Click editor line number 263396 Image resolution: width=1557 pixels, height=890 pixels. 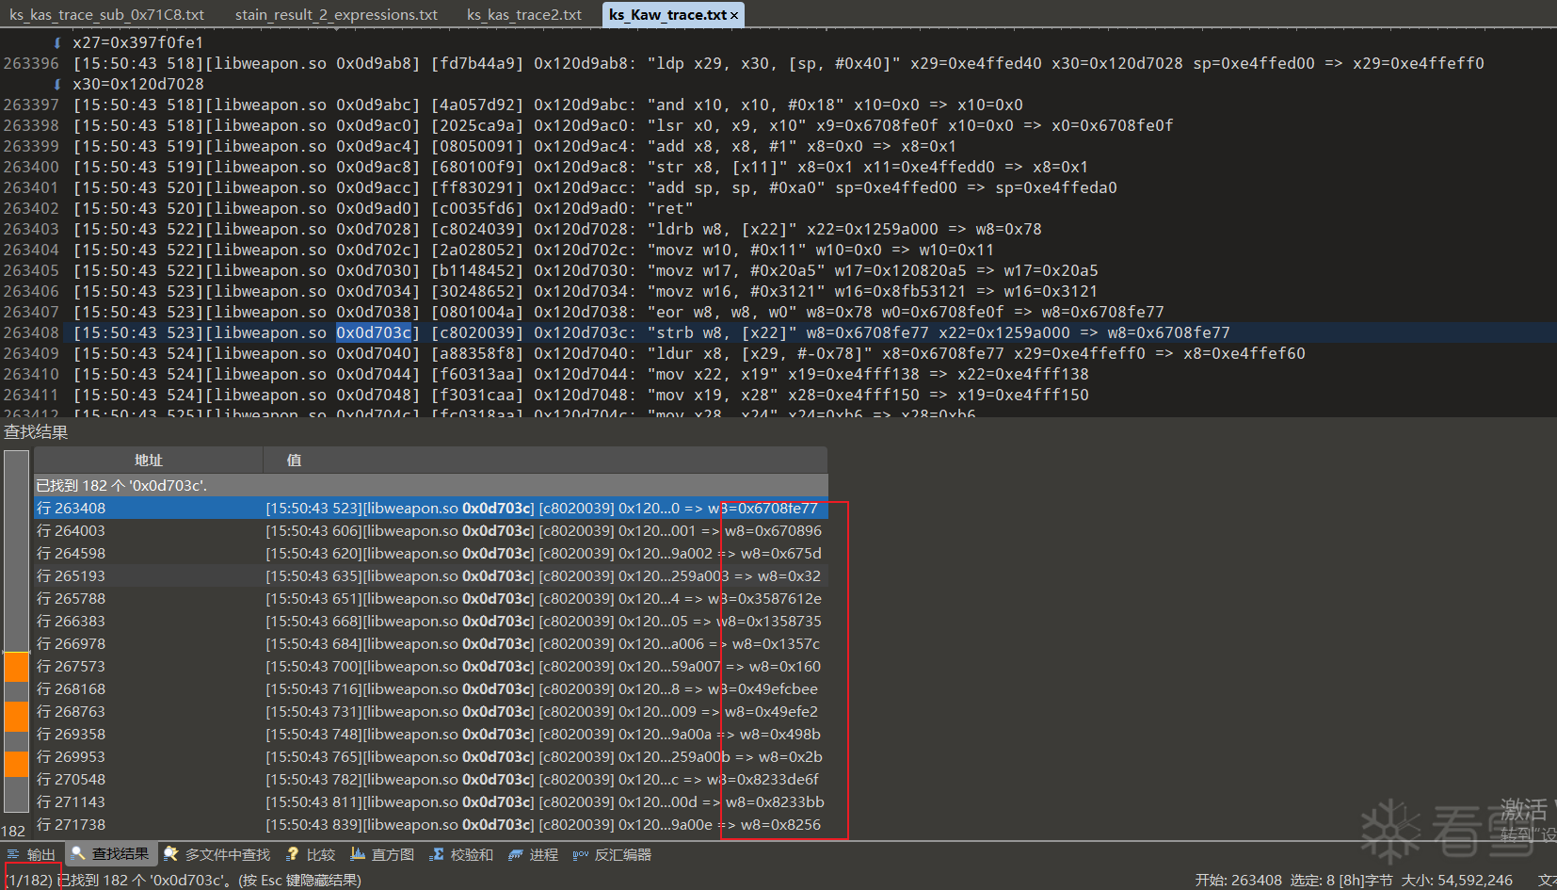[31, 63]
